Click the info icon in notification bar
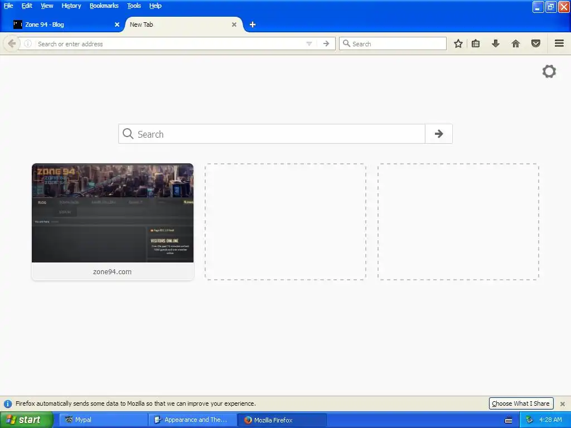Viewport: 571px width, 428px height. [8, 404]
